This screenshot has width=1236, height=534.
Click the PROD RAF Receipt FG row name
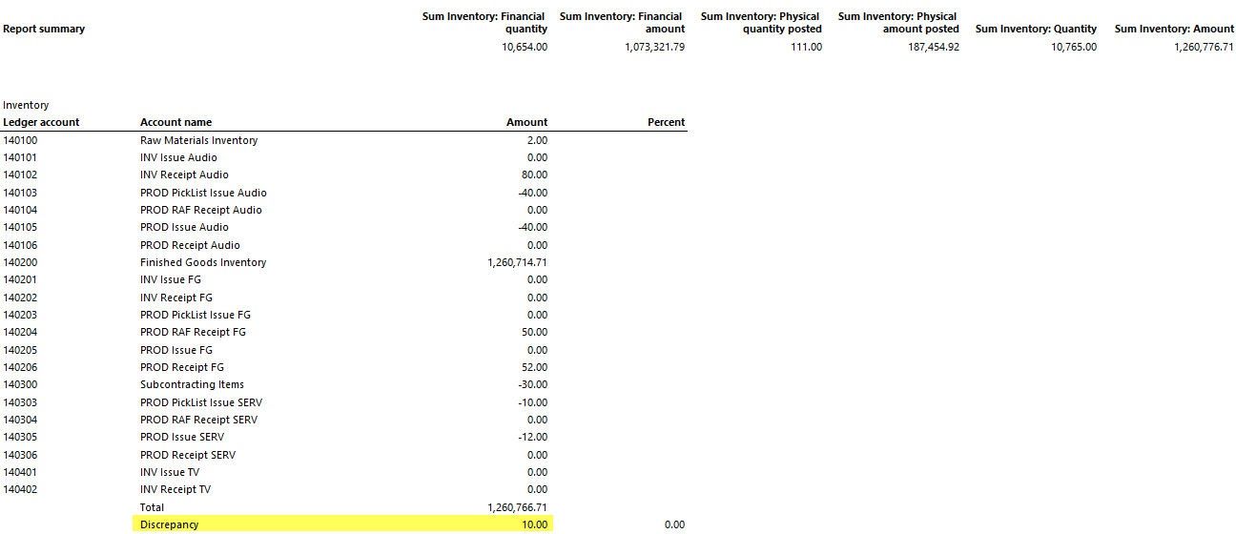pos(193,332)
